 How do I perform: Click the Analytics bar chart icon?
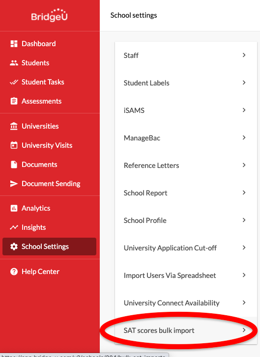pyautogui.click(x=14, y=208)
